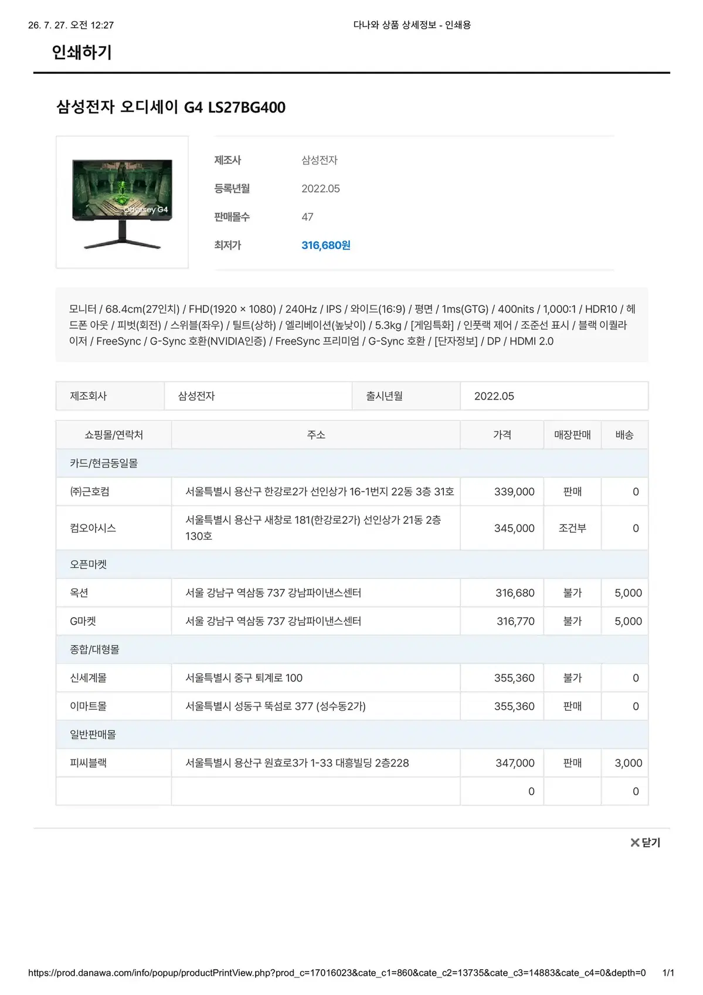The width and height of the screenshot is (703, 995).
Task: Click the 오픈마켓 section row
Action: click(352, 564)
